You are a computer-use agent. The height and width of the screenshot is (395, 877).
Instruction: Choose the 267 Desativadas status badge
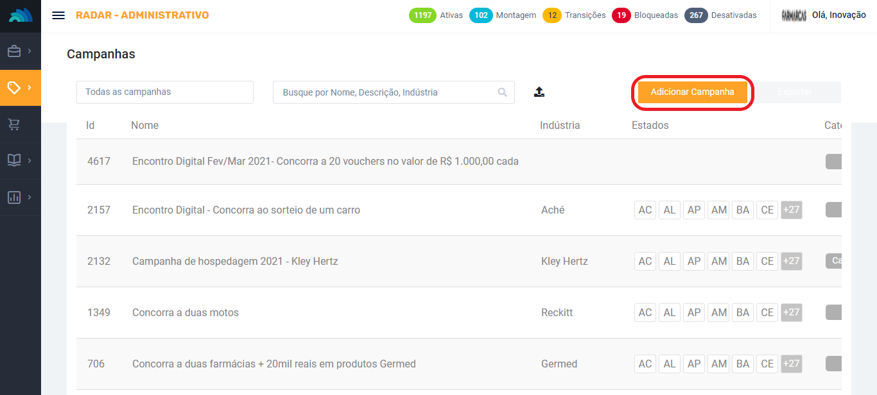(696, 15)
